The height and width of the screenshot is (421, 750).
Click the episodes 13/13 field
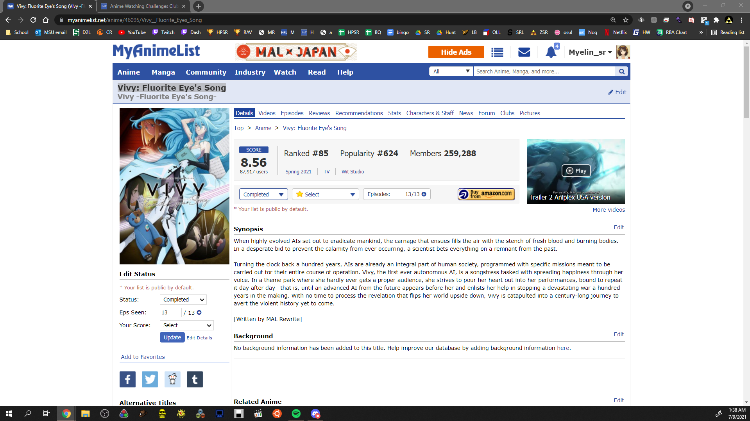coord(397,194)
